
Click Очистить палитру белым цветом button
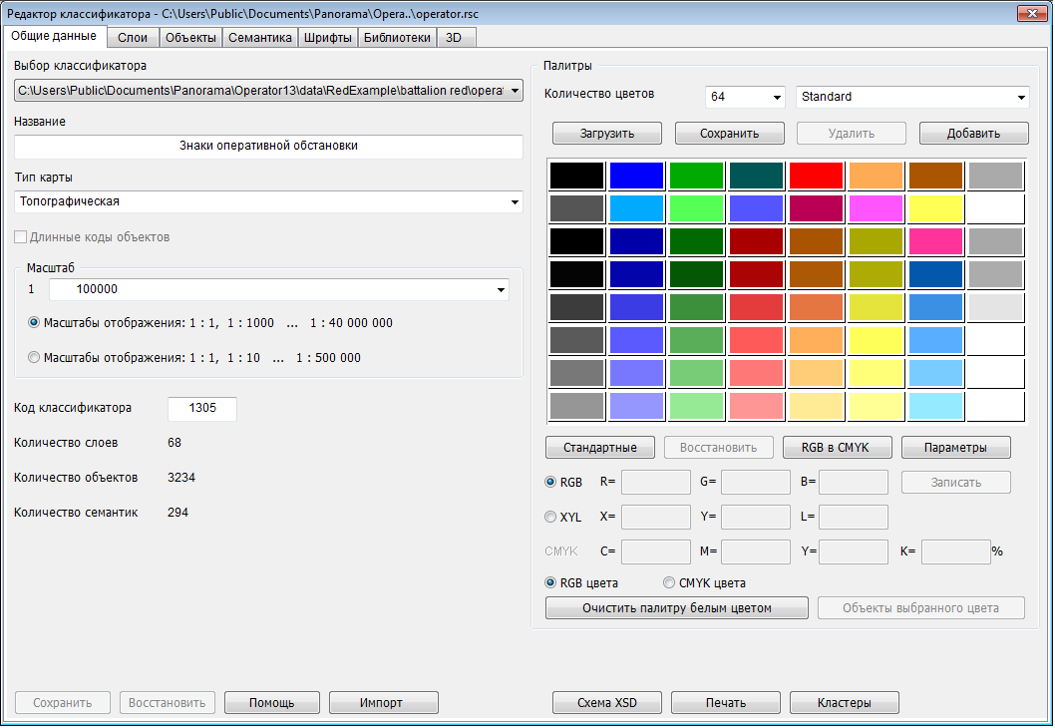pos(676,607)
